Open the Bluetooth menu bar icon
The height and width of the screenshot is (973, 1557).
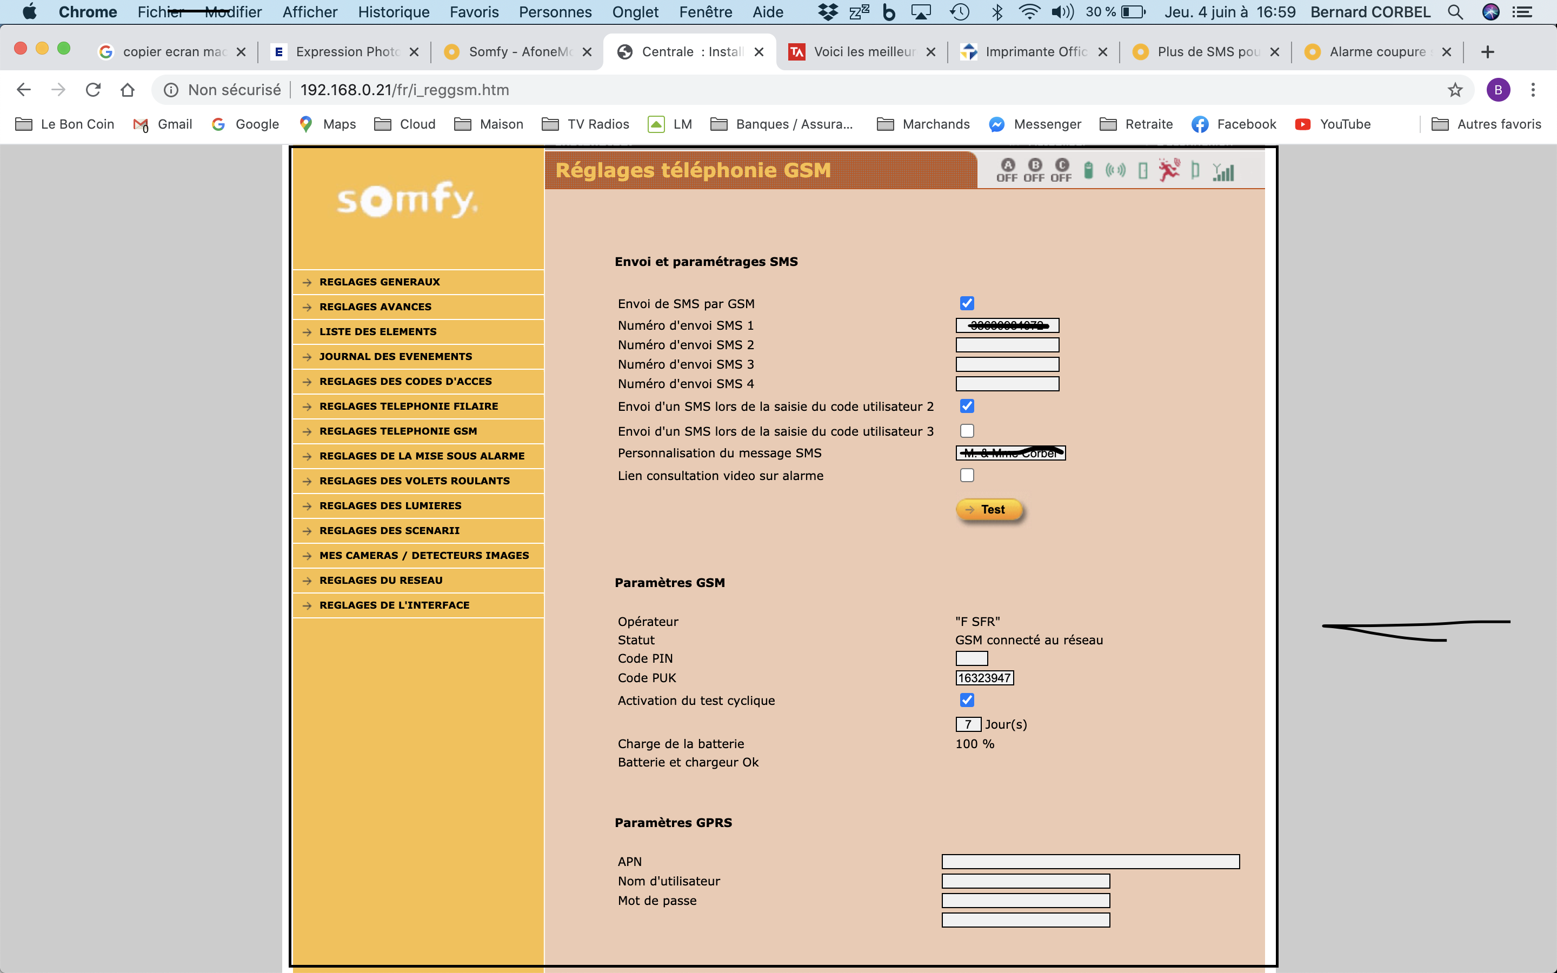(x=996, y=12)
